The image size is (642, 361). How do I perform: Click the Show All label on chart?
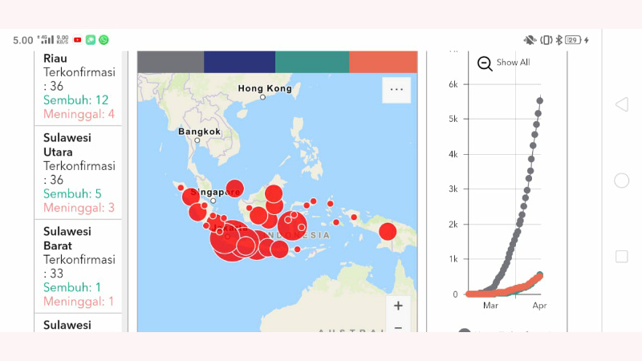click(x=513, y=63)
